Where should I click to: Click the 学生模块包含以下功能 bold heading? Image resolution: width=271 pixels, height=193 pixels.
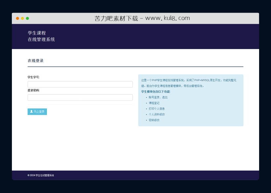click(155, 91)
